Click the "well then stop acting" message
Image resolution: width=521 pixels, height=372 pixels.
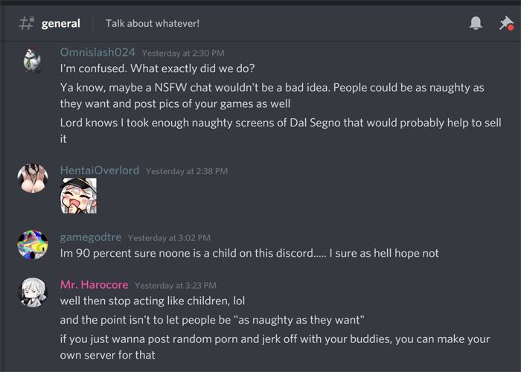(x=152, y=301)
